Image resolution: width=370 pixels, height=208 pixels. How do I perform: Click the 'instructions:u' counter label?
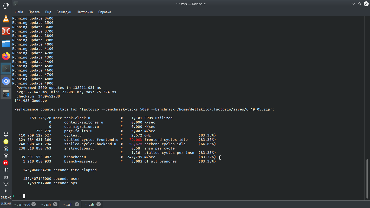[79, 148]
